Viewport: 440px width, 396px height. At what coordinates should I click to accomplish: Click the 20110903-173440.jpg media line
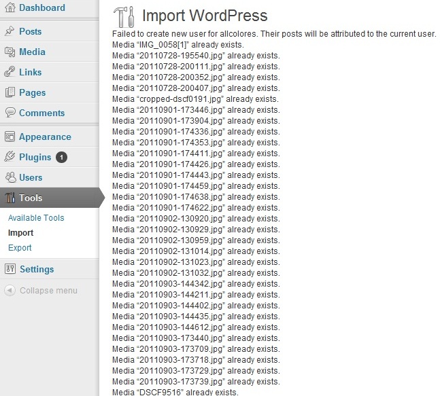coord(196,338)
